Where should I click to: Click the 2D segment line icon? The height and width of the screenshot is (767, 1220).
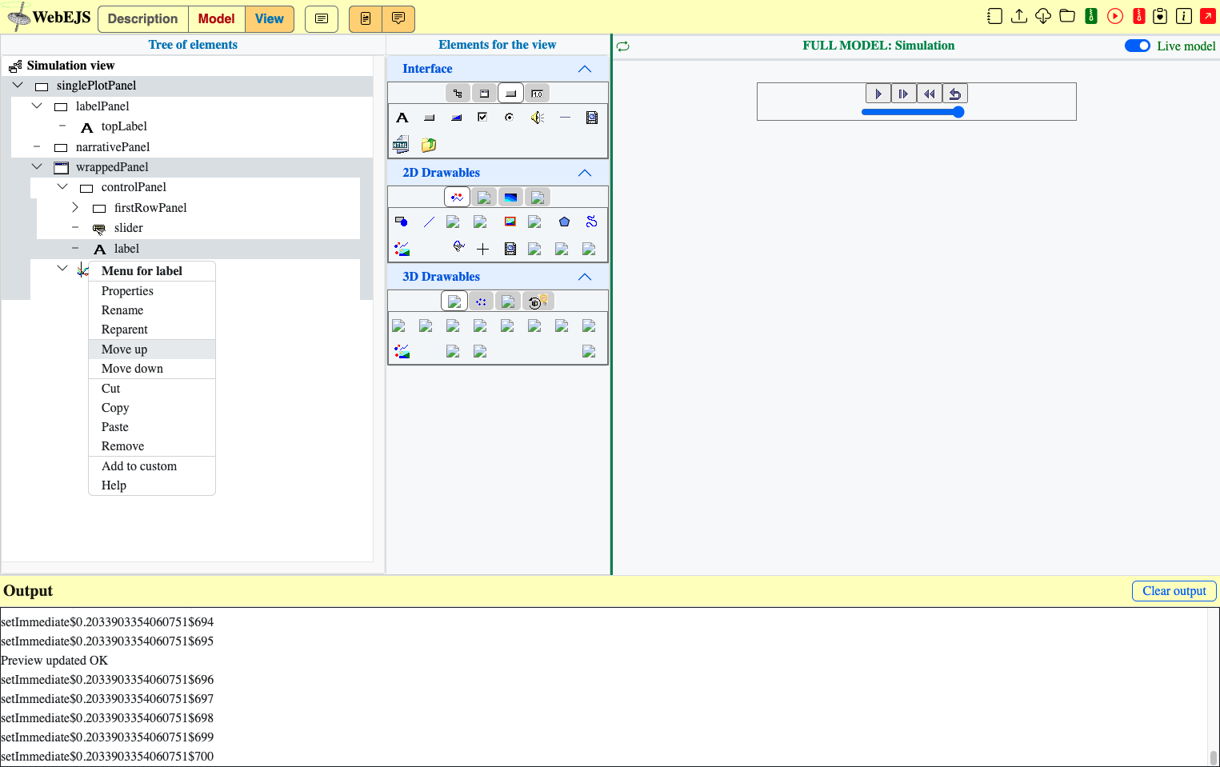pos(429,222)
